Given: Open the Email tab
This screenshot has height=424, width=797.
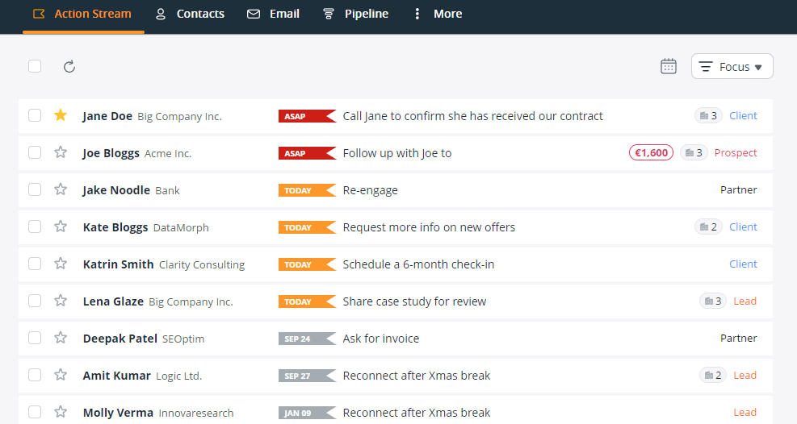Looking at the screenshot, I should pyautogui.click(x=273, y=15).
